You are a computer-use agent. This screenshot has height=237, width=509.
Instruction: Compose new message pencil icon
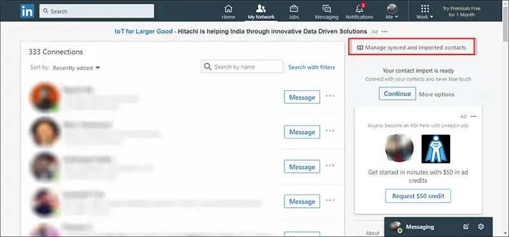coord(466,227)
